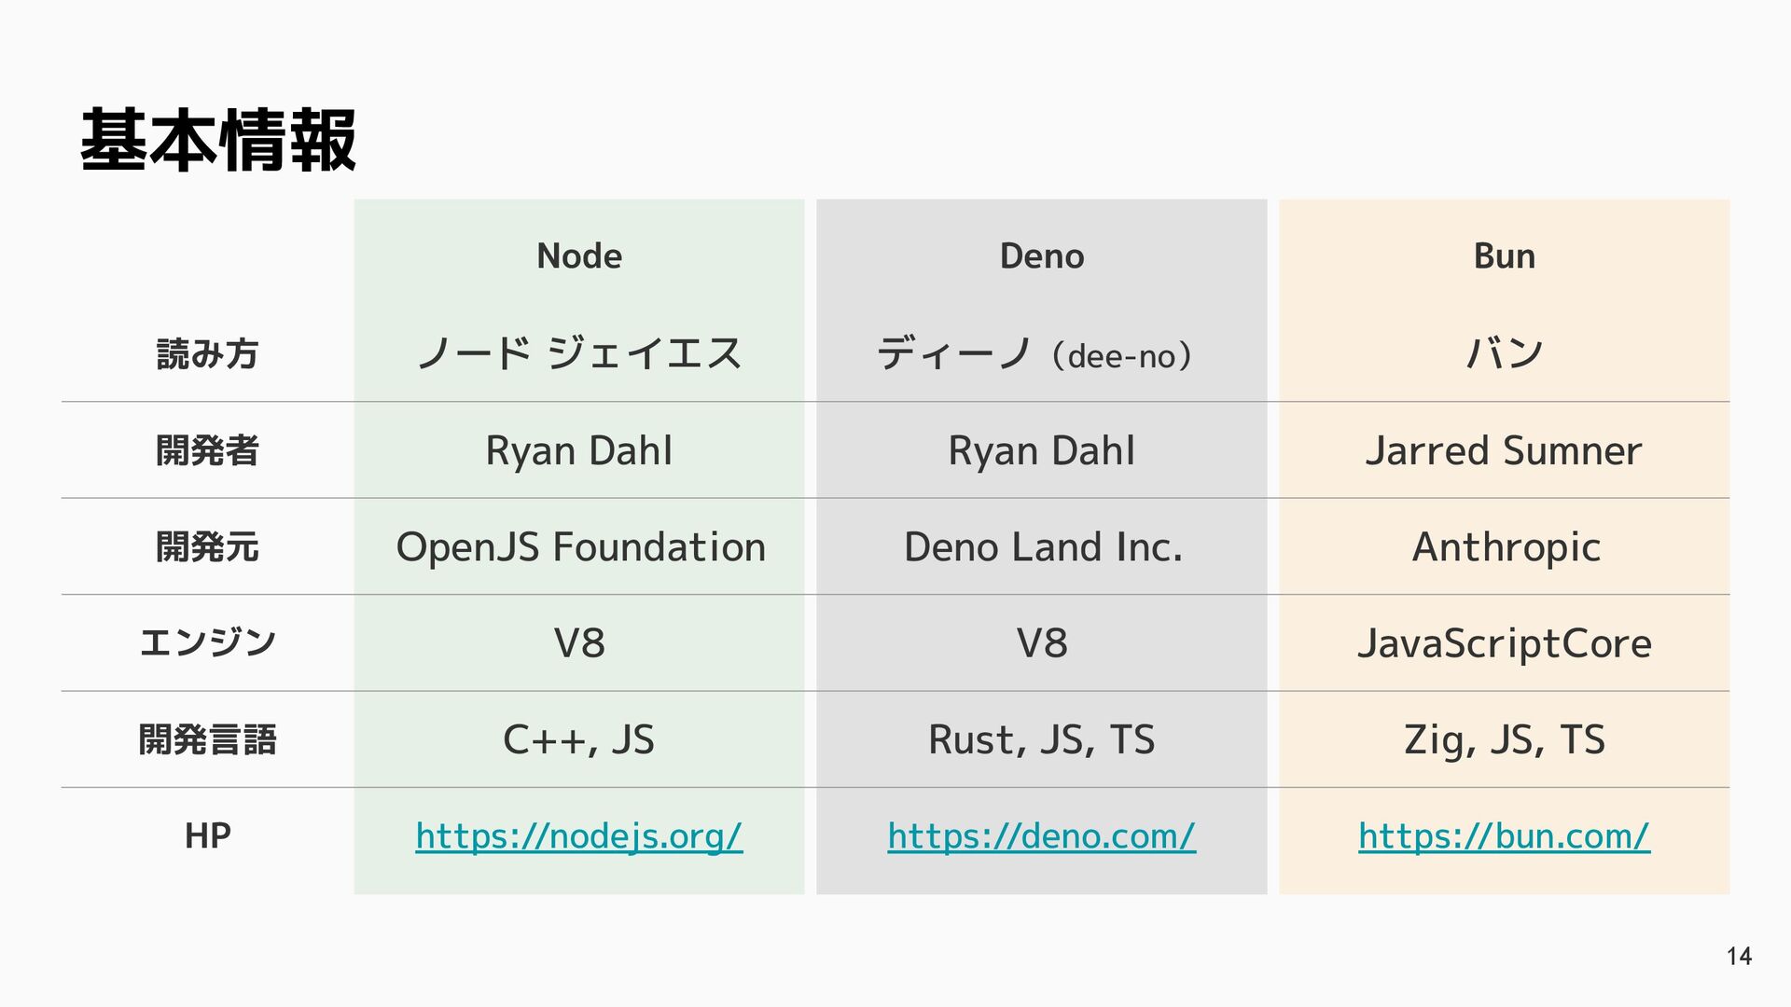The image size is (1791, 1007).
Task: Select the OpenJS Foundation cell
Action: (x=580, y=546)
